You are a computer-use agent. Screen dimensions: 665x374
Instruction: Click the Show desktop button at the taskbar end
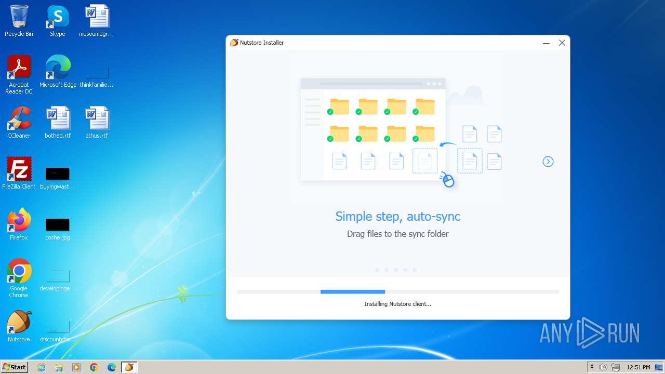(x=659, y=367)
